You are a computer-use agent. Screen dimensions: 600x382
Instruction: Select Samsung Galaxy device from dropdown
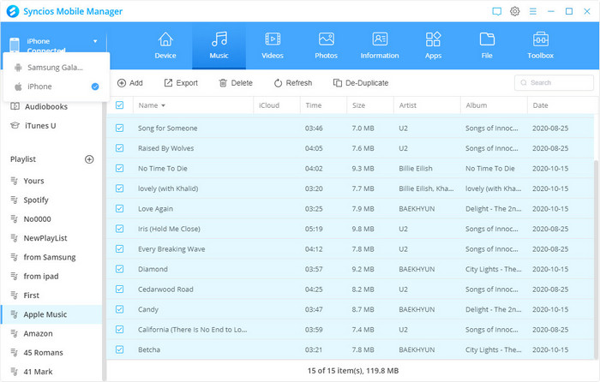[x=57, y=68]
